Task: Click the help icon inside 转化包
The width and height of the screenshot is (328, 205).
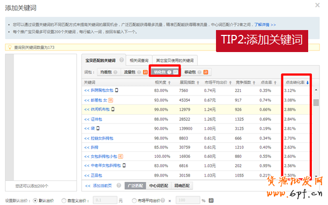Action: [x=169, y=72]
